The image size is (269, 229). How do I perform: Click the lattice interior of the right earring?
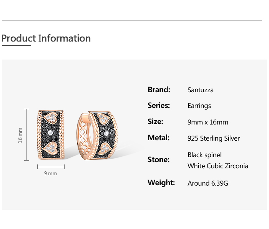(x=85, y=138)
